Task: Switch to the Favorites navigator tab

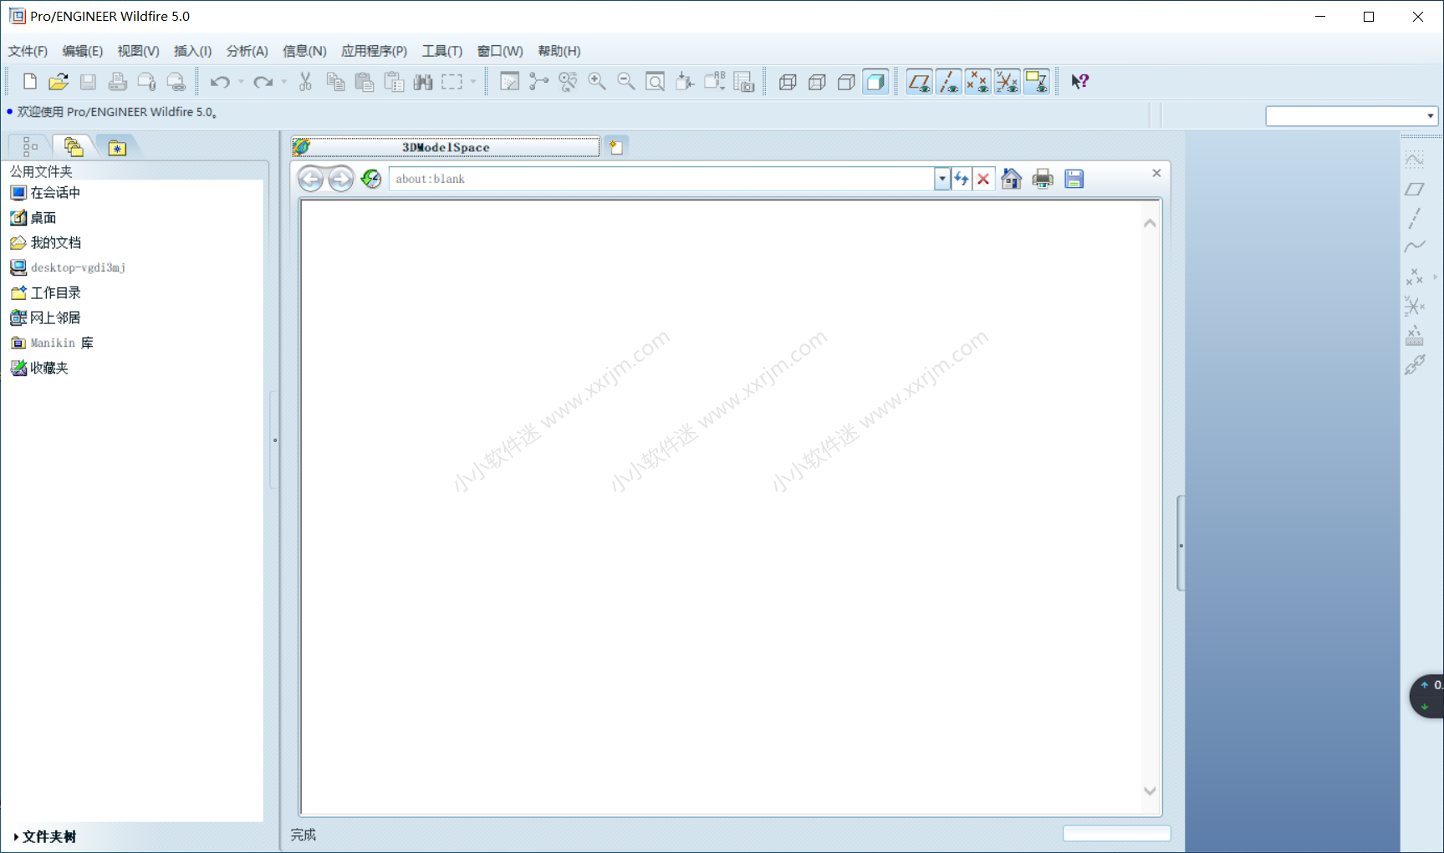Action: [117, 147]
